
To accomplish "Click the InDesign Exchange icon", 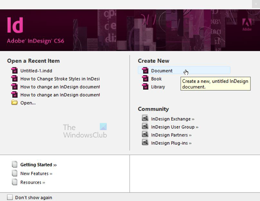I will point(145,119).
